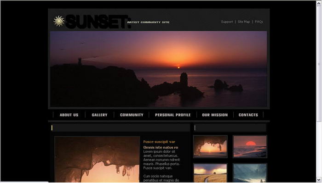
Task: Click the sun logo icon
Action: click(59, 21)
